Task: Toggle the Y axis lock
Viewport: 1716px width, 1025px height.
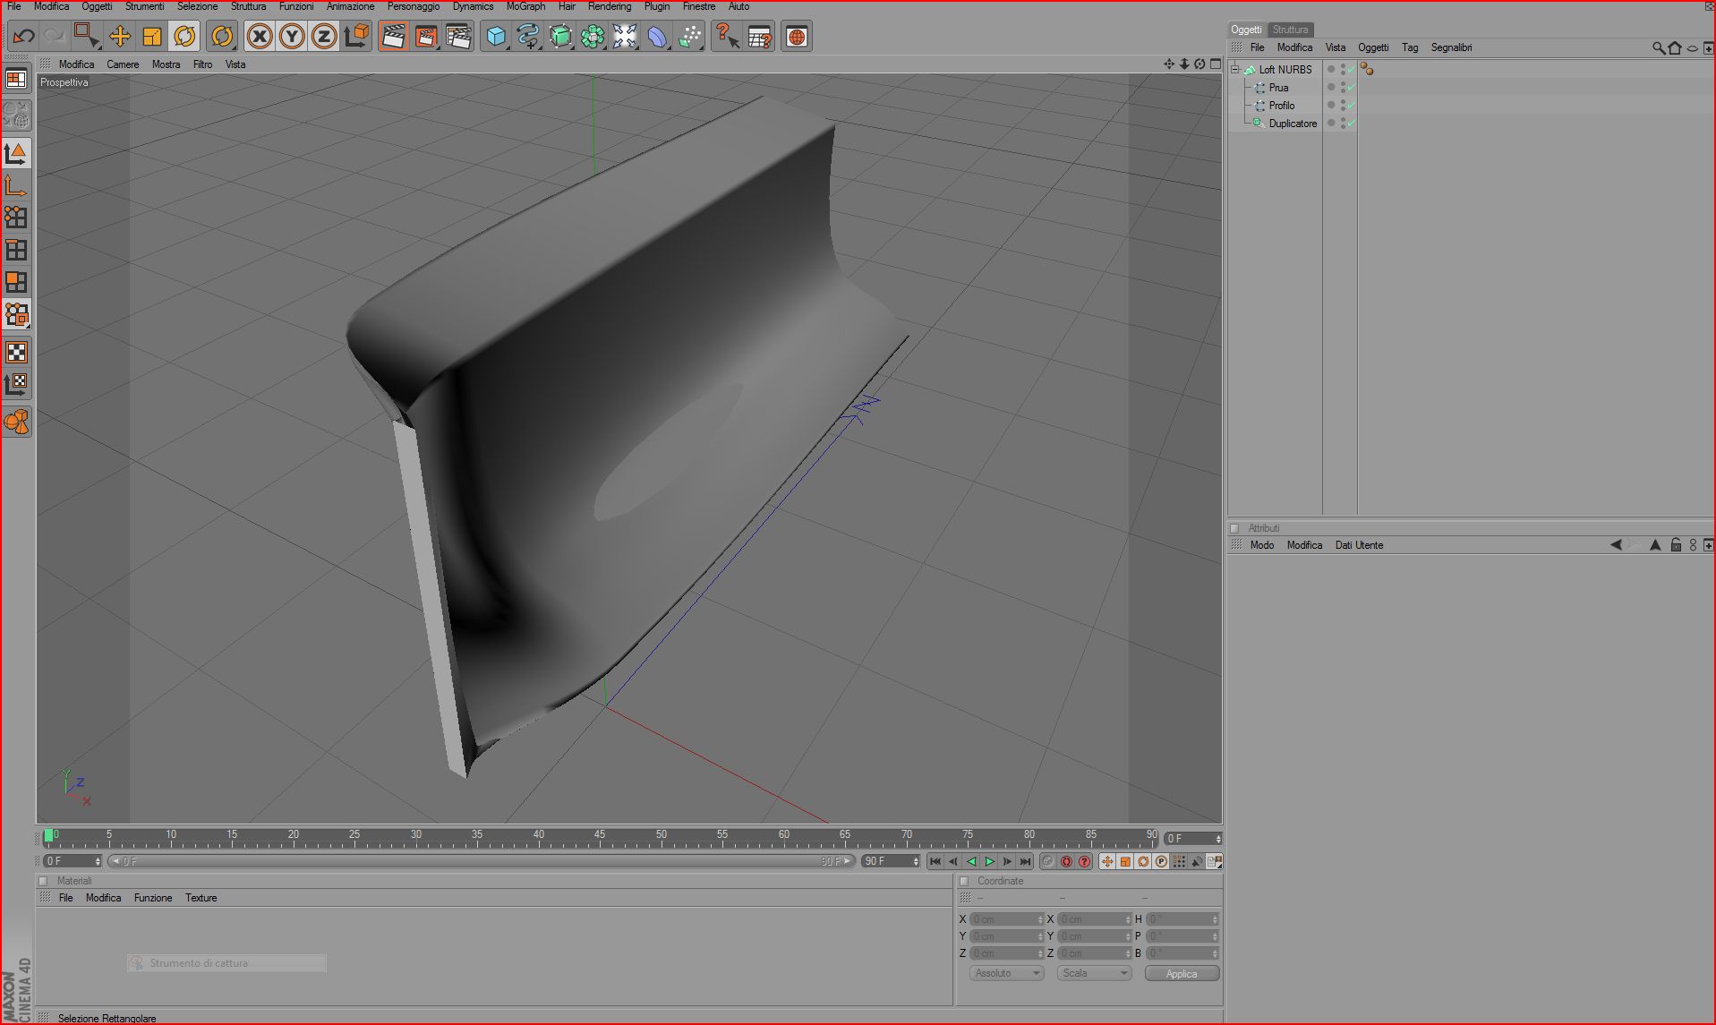Action: point(292,36)
